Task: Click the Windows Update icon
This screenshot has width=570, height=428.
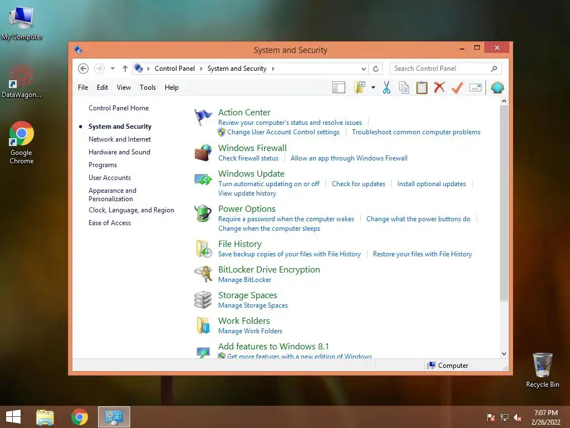Action: [203, 179]
